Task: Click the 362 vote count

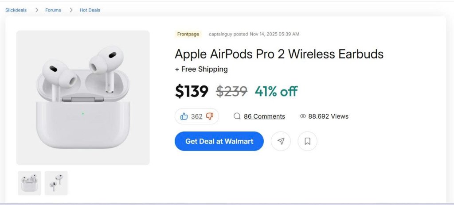Action: click(197, 116)
